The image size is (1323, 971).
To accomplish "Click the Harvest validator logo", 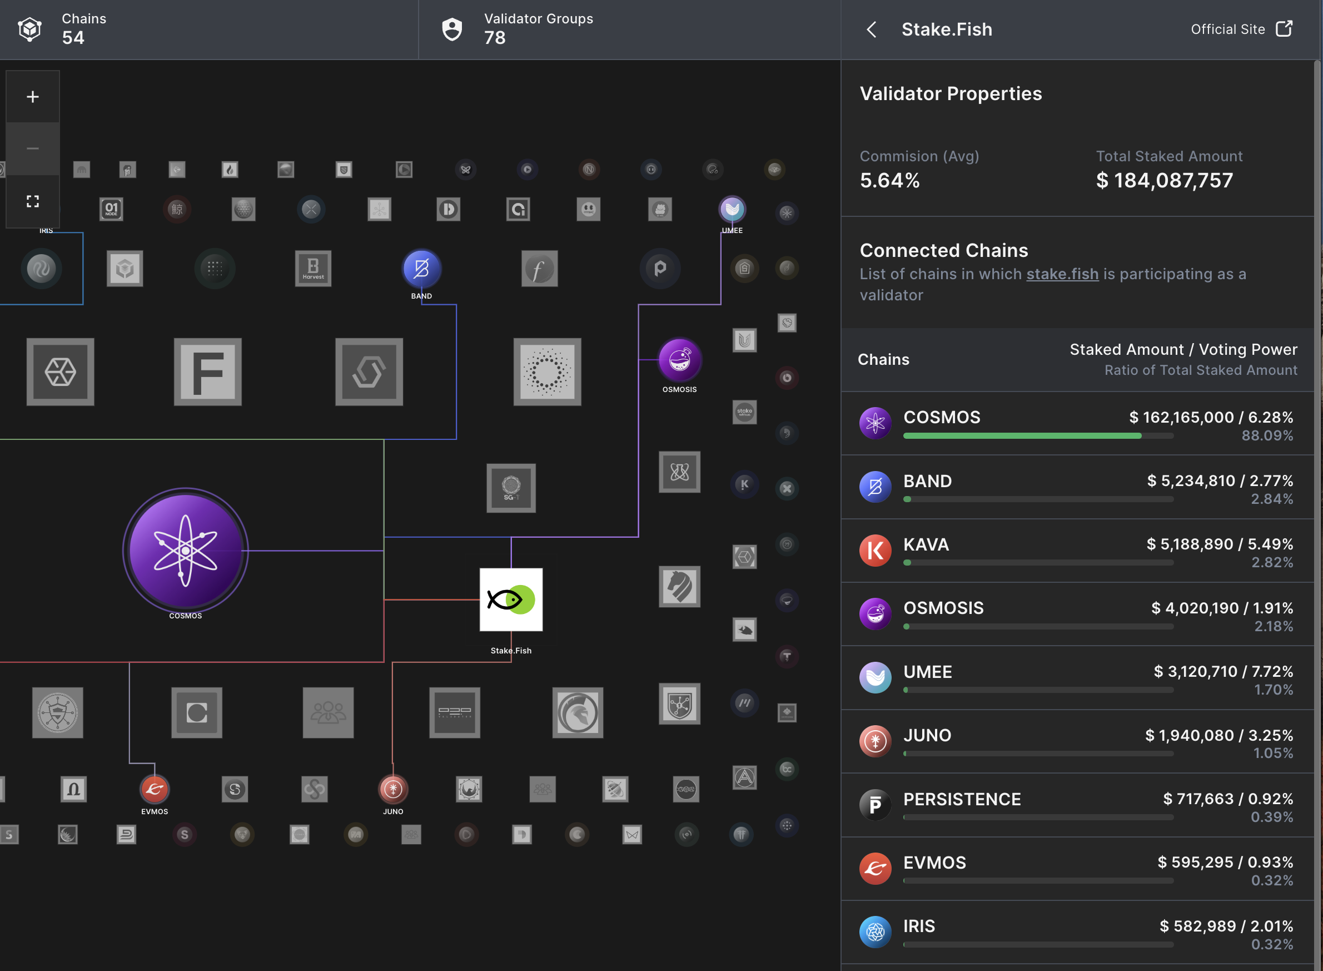I will [313, 269].
